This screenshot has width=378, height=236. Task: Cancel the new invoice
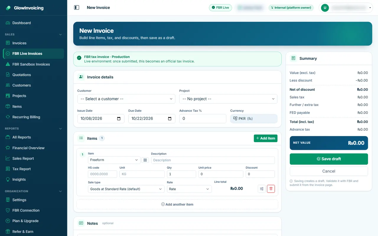pos(329,171)
